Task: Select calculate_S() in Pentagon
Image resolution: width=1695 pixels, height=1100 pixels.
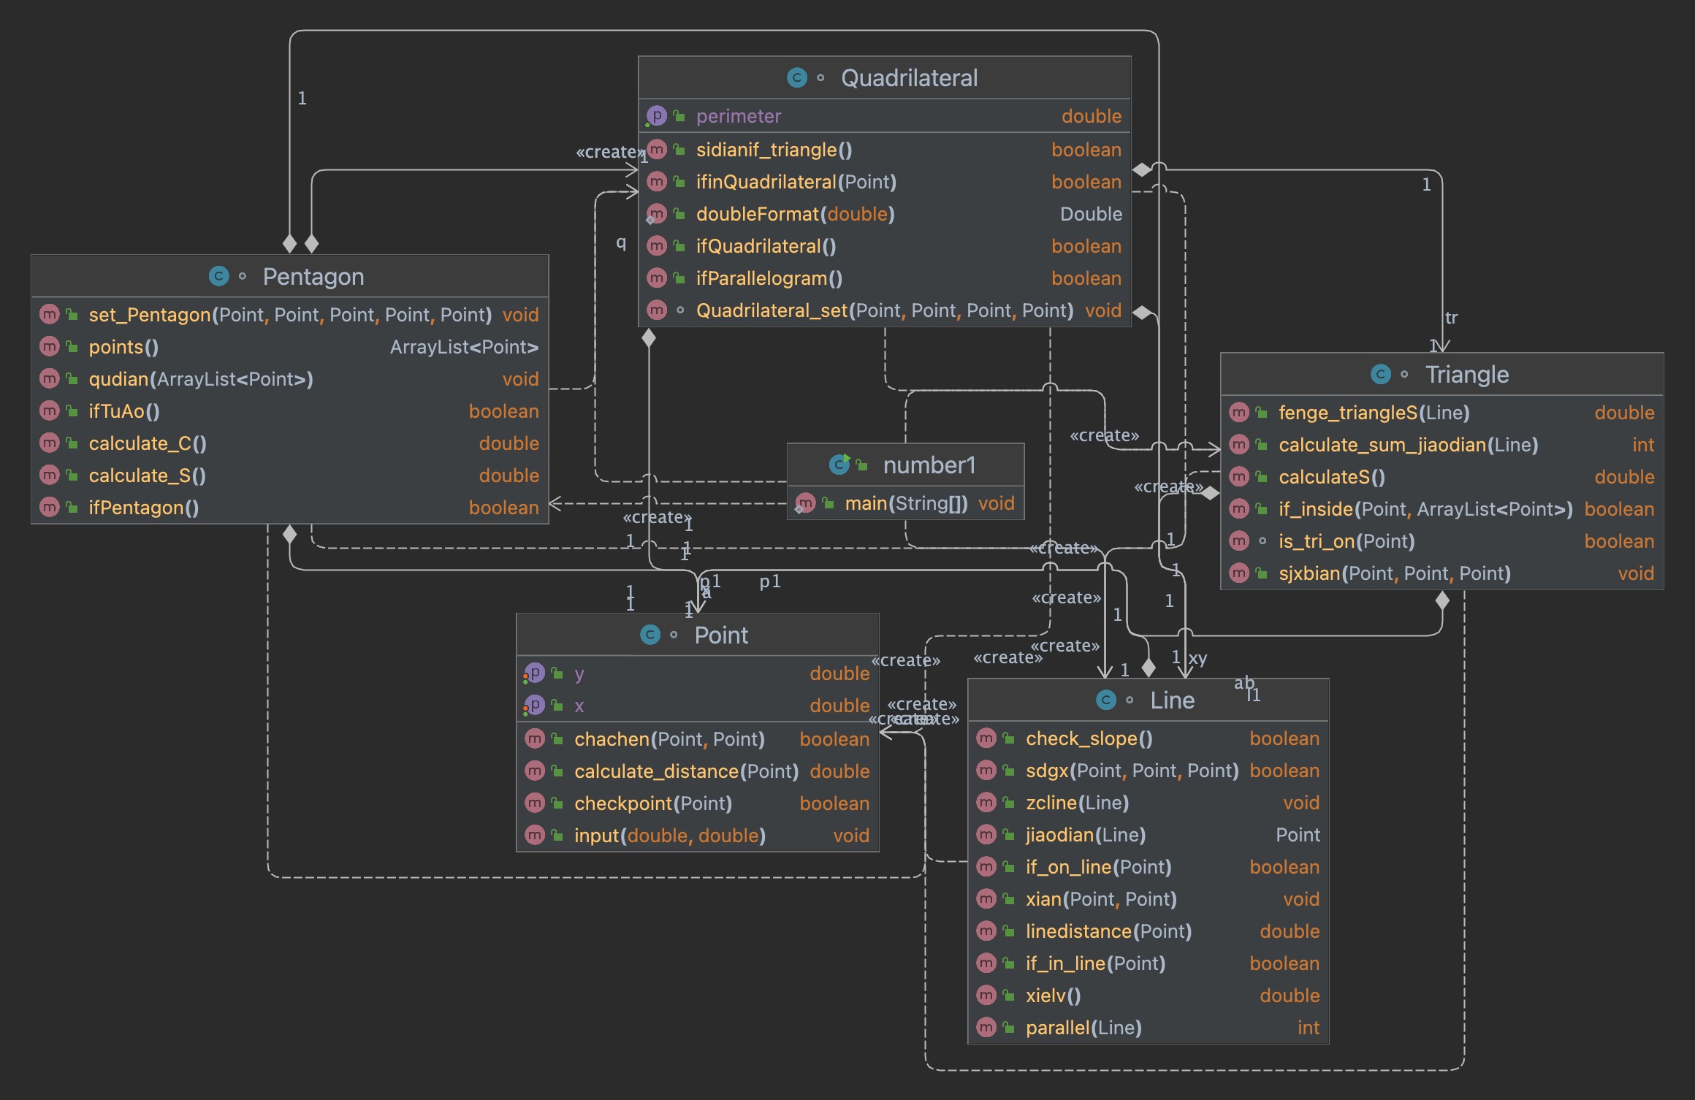Action: click(147, 475)
